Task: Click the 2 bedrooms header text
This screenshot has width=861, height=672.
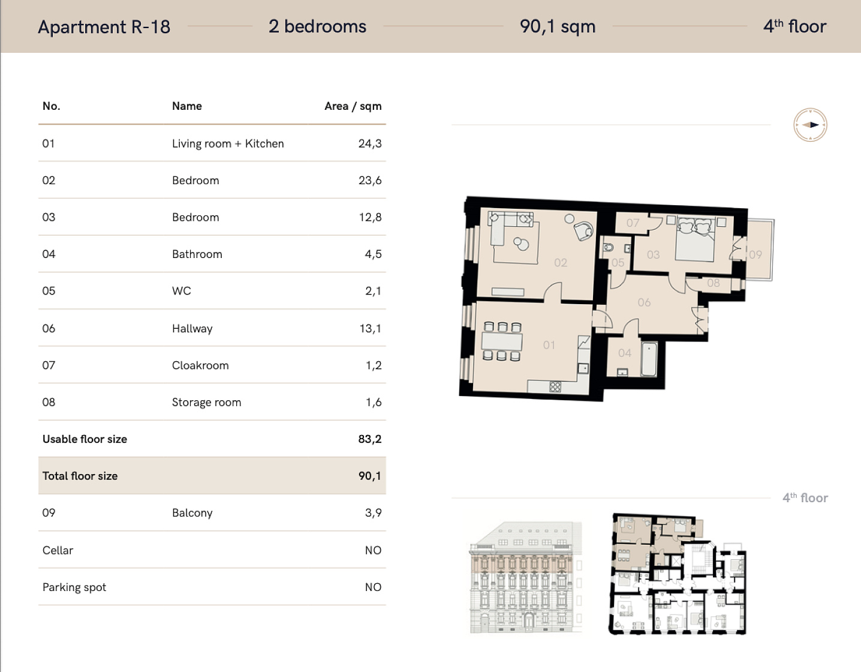Action: point(317,26)
